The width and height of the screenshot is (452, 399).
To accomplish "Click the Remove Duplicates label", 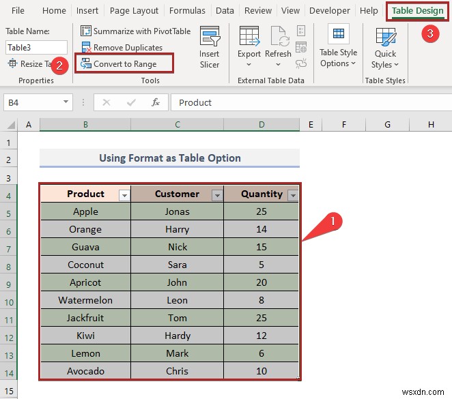I will coord(128,48).
